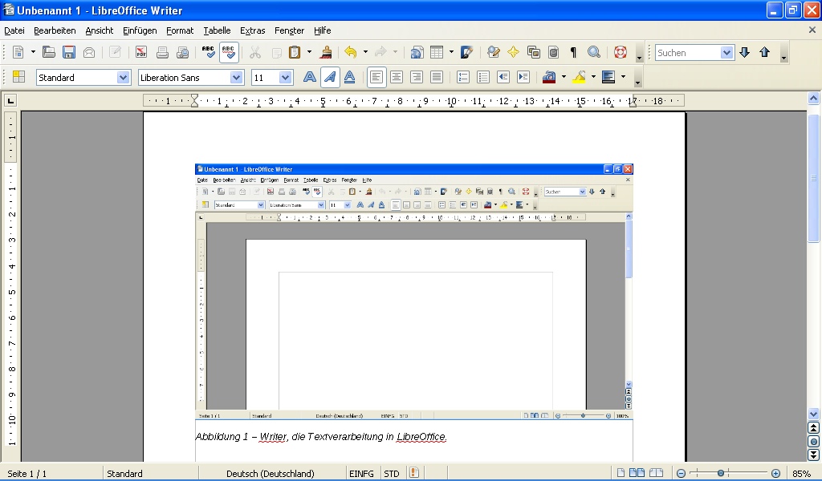Open the font color palette arrow
Screen dimensions: 822x481
(564, 78)
